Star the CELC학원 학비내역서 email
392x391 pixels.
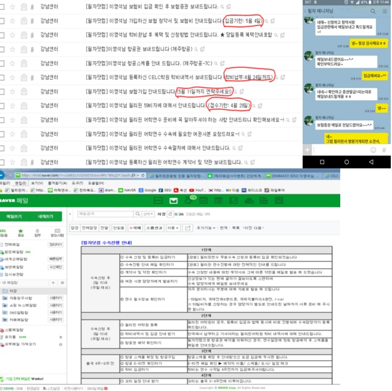pos(12,78)
